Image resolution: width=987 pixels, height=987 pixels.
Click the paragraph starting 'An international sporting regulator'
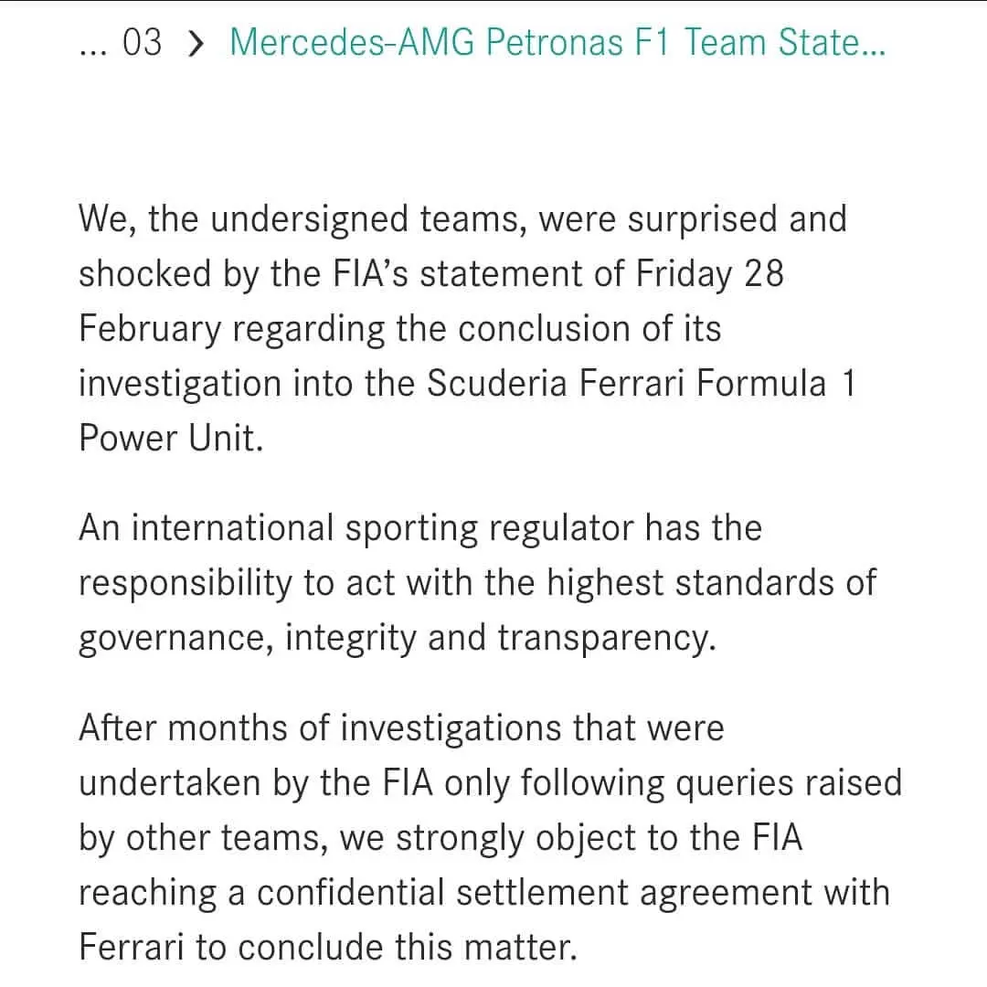[477, 583]
